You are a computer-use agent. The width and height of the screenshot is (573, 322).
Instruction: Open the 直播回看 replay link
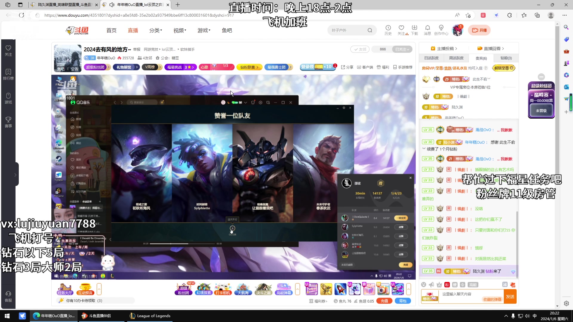[x=491, y=49]
